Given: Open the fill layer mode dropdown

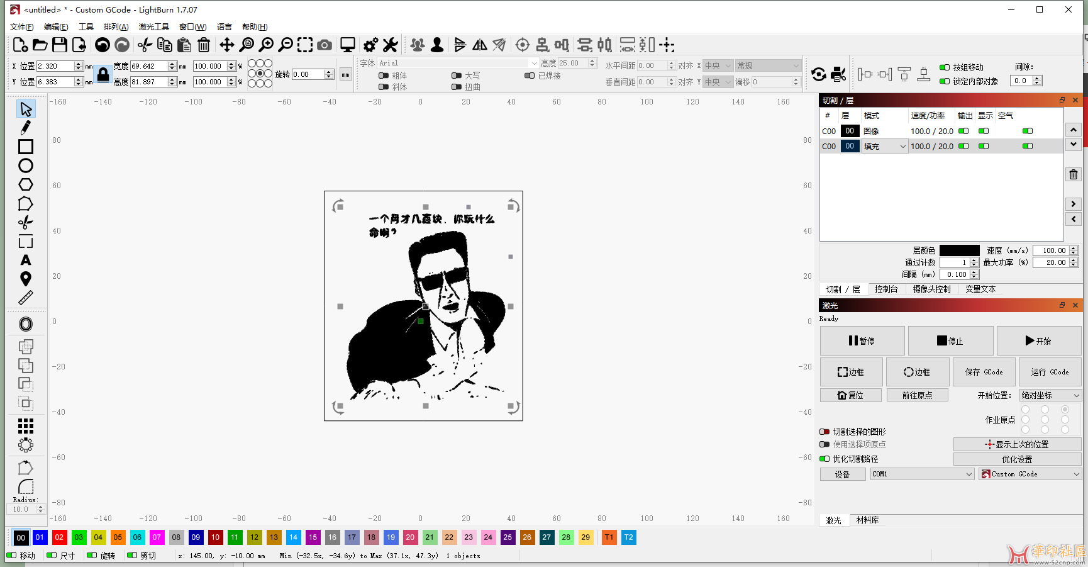Looking at the screenshot, I should (x=884, y=146).
